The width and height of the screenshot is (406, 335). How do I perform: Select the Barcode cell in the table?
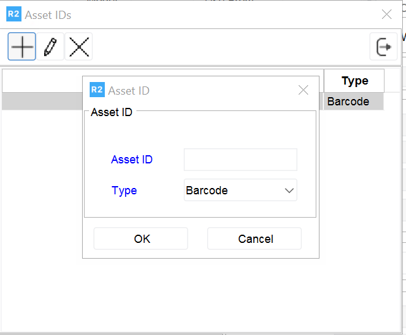pos(354,102)
